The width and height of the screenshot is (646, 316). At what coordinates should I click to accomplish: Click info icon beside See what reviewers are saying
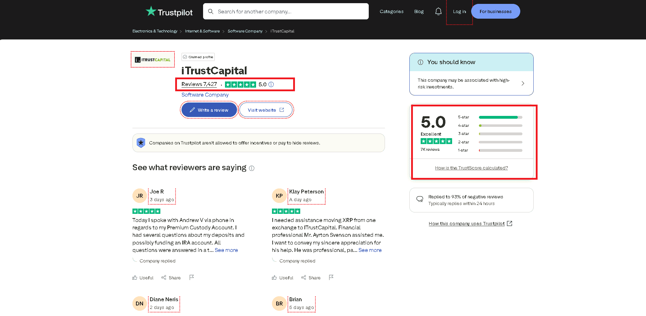pos(252,168)
